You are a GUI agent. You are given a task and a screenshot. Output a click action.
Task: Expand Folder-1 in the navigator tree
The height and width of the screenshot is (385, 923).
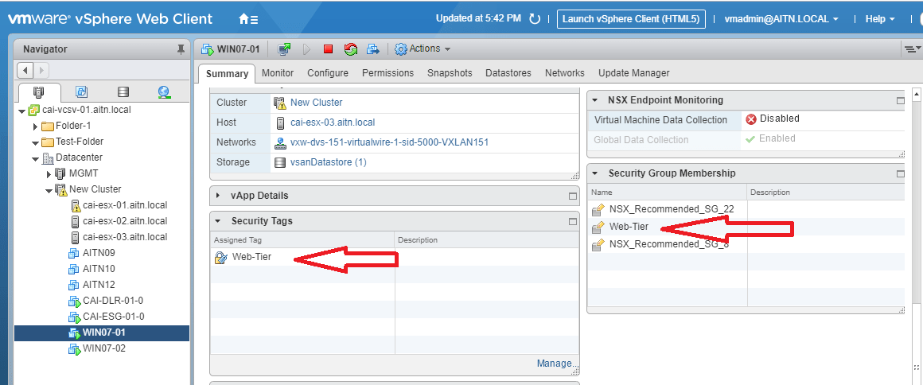35,126
